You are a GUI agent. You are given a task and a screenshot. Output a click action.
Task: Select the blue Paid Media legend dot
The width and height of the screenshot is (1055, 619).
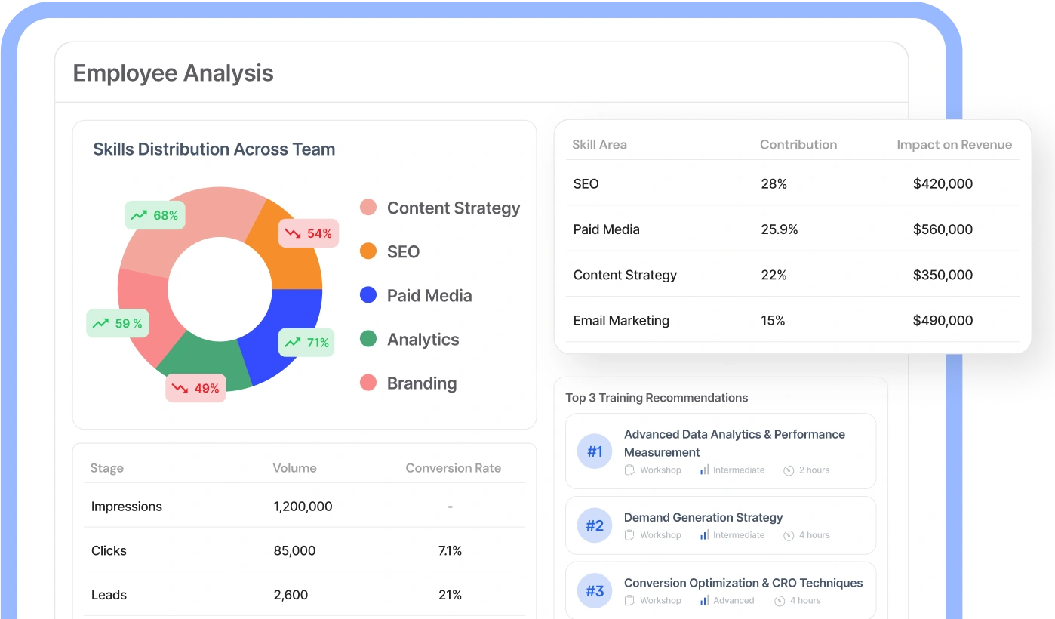[368, 295]
